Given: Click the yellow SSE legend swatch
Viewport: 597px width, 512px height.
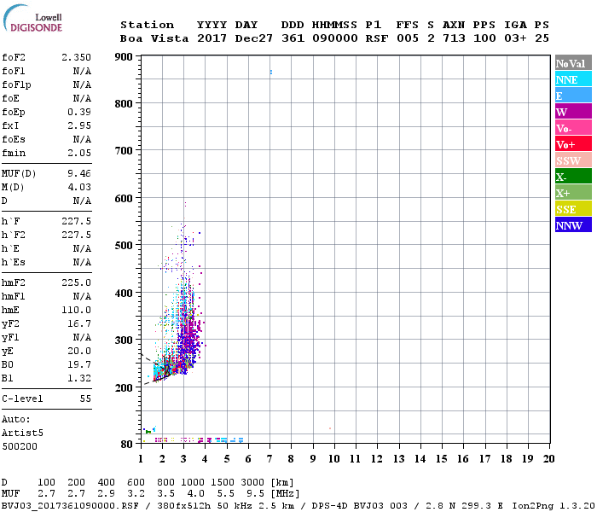Looking at the screenshot, I should point(572,209).
